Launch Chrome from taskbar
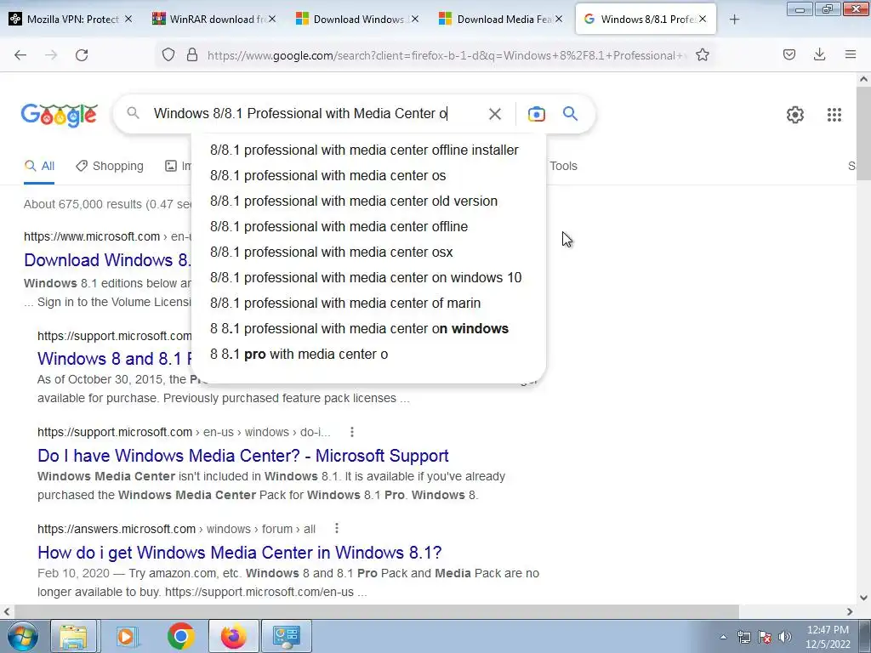 click(180, 636)
